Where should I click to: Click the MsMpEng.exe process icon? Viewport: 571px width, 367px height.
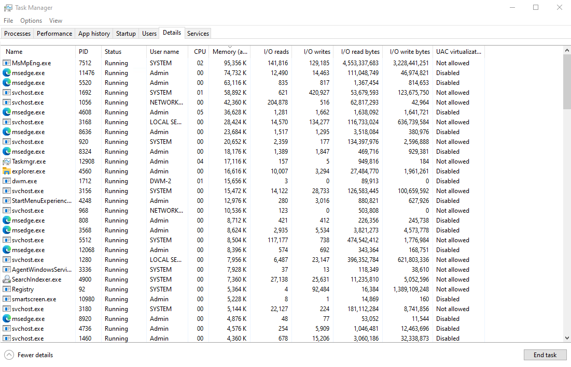coord(7,63)
